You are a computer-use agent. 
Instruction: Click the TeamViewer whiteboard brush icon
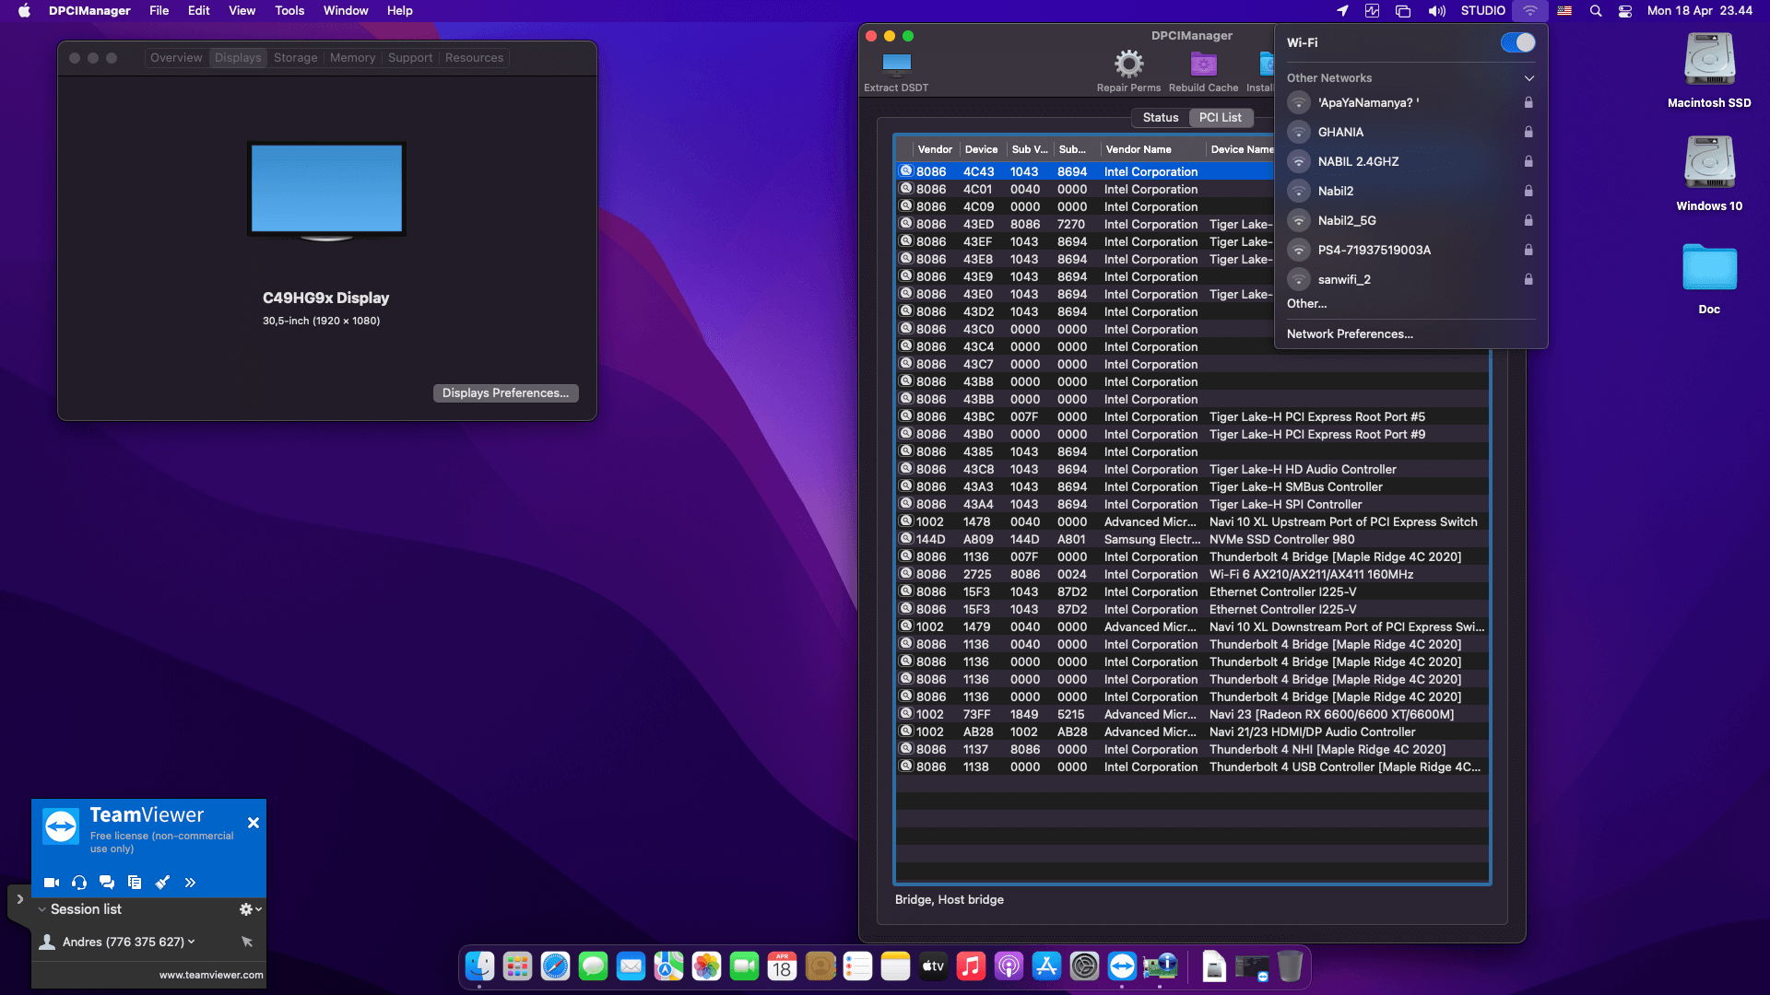(162, 883)
